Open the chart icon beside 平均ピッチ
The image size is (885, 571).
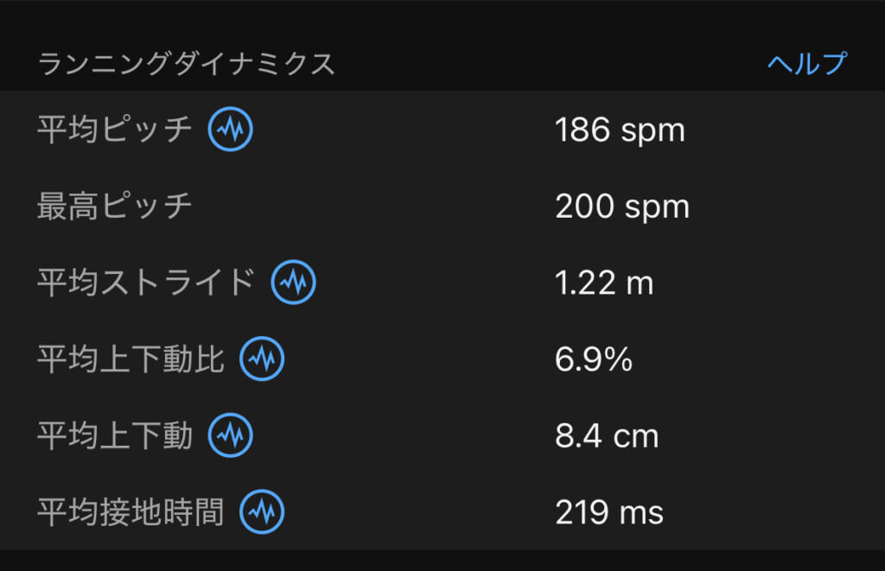point(230,130)
